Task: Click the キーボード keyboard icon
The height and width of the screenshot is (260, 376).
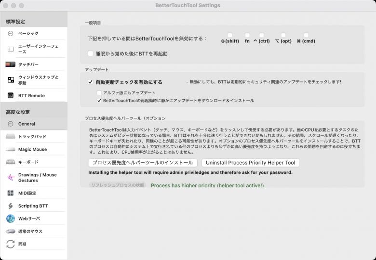Action: [x=10, y=162]
